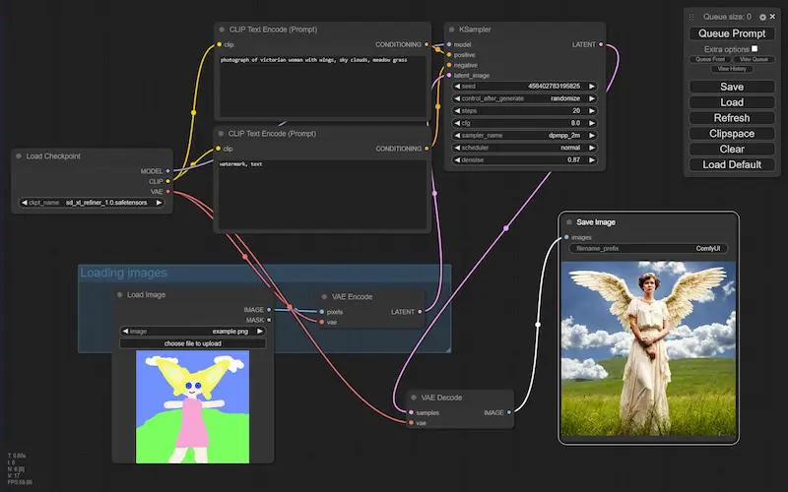
Task: Click the pixels input port on VAE Encode
Action: (x=322, y=312)
